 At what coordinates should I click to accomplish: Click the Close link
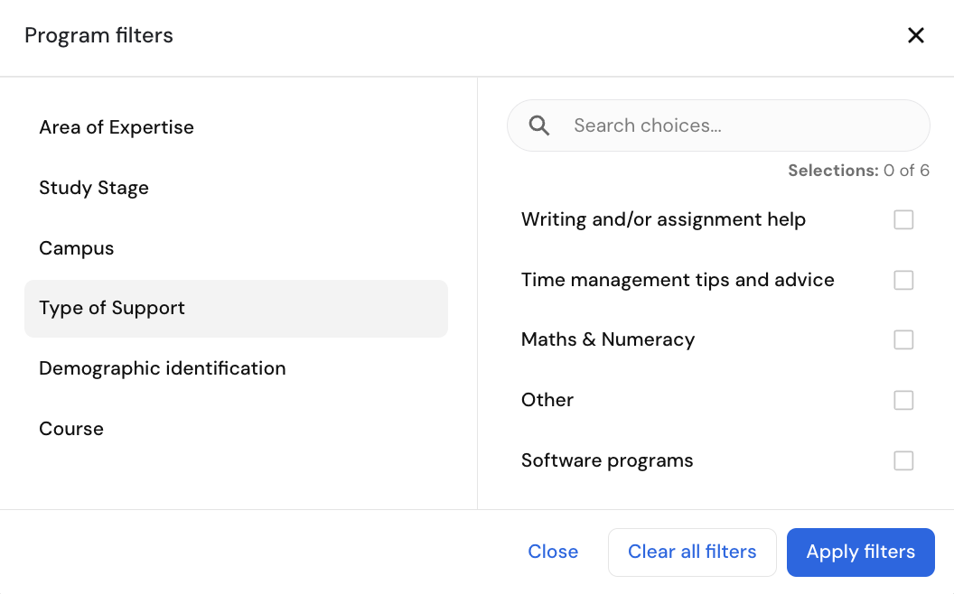(x=553, y=552)
